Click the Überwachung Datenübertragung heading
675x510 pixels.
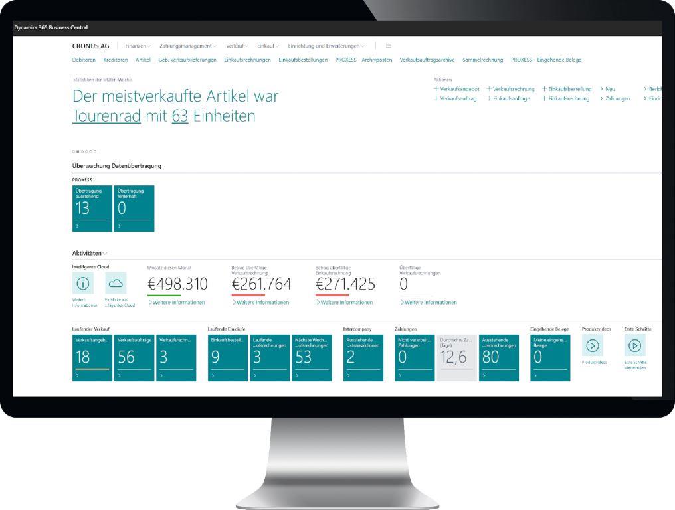[x=117, y=166]
